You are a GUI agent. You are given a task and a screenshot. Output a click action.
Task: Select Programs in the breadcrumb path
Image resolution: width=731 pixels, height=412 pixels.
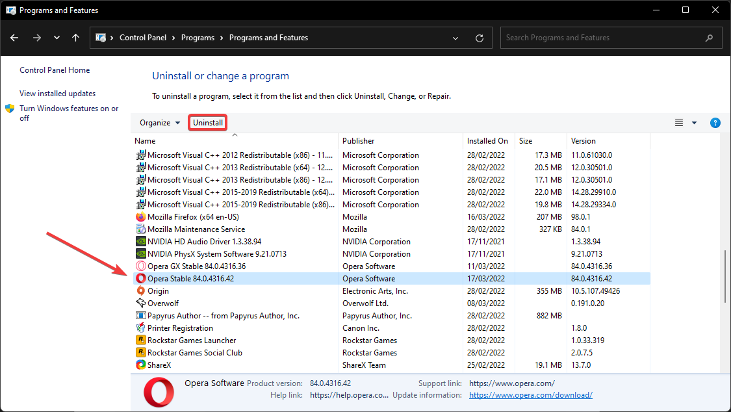[198, 38]
